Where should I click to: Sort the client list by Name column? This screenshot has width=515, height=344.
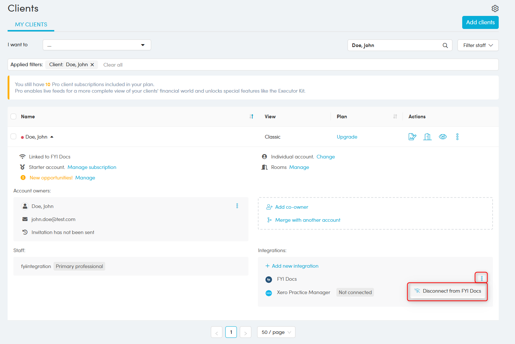coord(251,116)
